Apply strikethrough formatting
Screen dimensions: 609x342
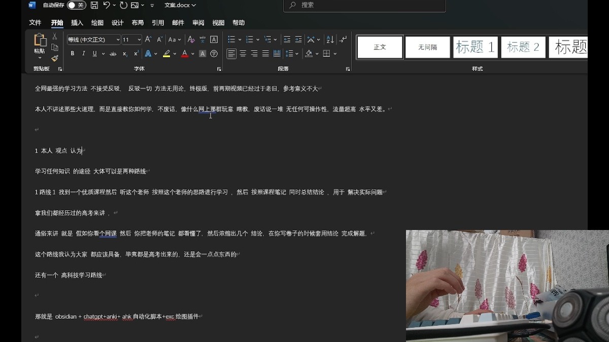pos(113,54)
